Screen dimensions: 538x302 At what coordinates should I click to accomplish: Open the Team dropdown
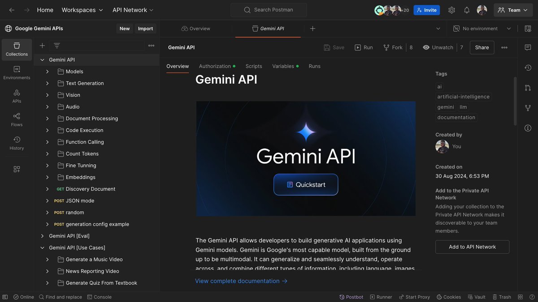tap(513, 10)
